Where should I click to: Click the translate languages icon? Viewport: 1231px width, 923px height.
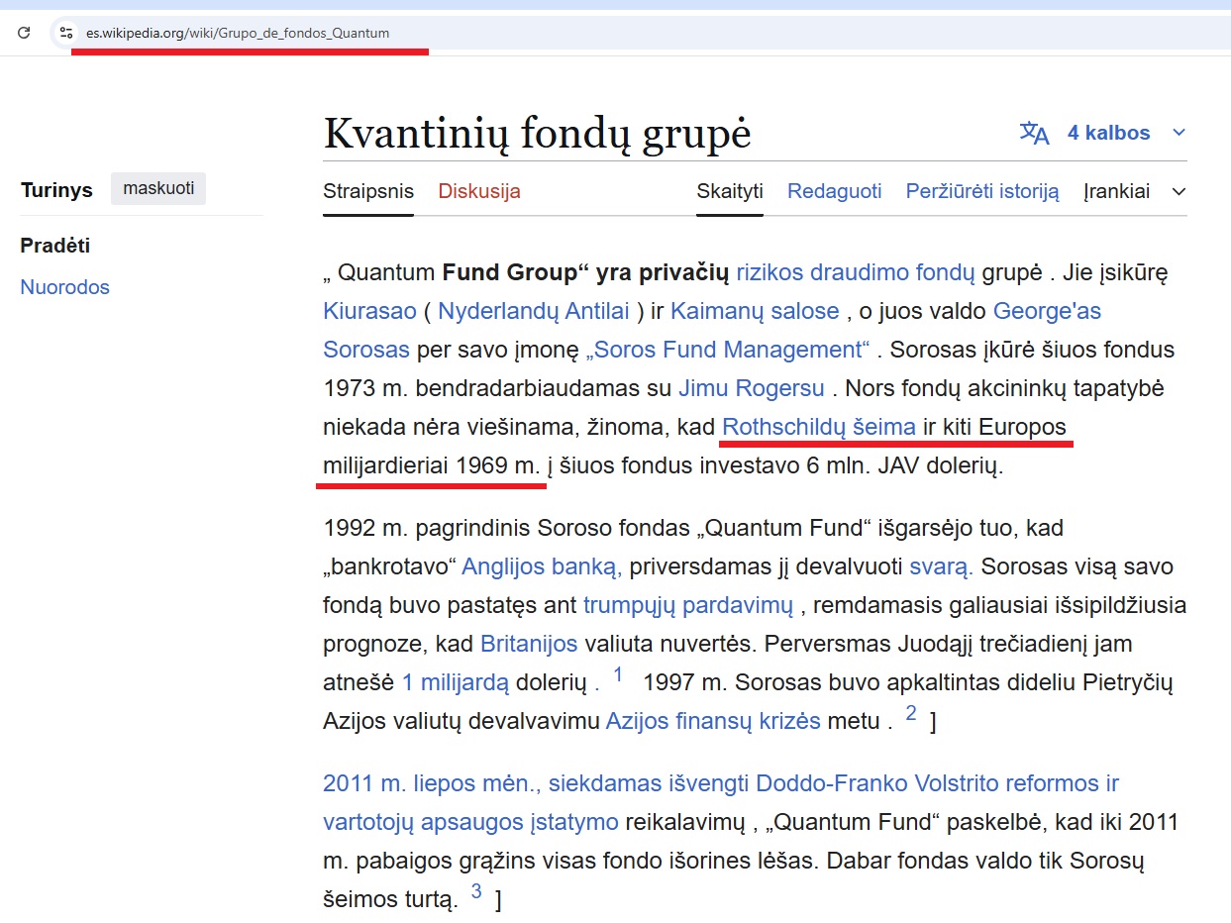(1034, 133)
